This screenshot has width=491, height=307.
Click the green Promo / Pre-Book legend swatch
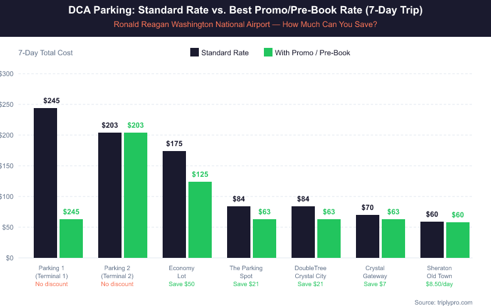click(266, 53)
